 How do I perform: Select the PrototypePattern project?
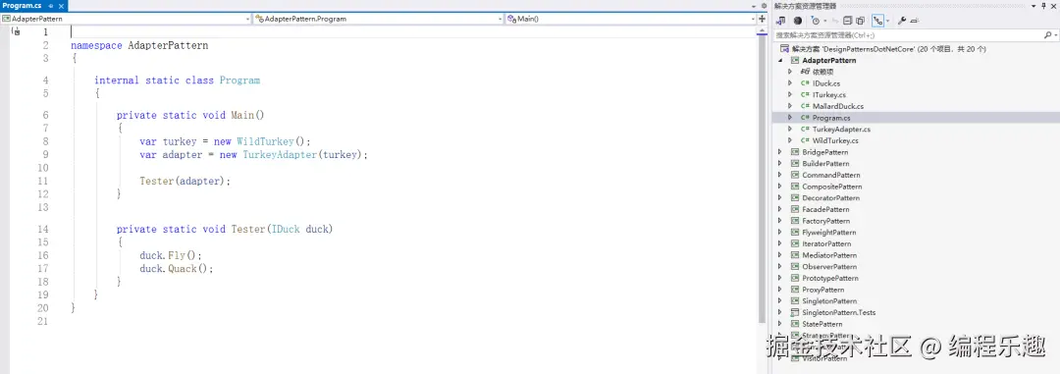point(830,279)
